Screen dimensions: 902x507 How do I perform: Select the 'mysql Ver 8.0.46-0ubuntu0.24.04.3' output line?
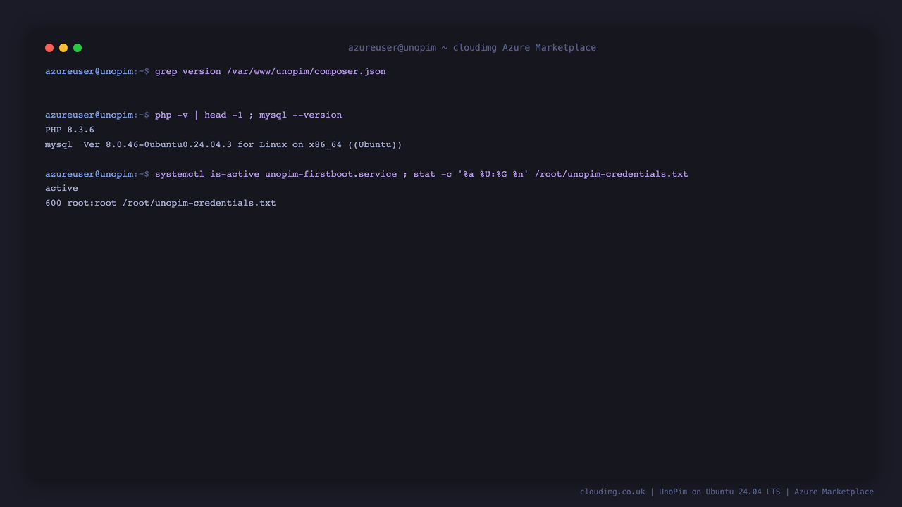click(x=223, y=144)
